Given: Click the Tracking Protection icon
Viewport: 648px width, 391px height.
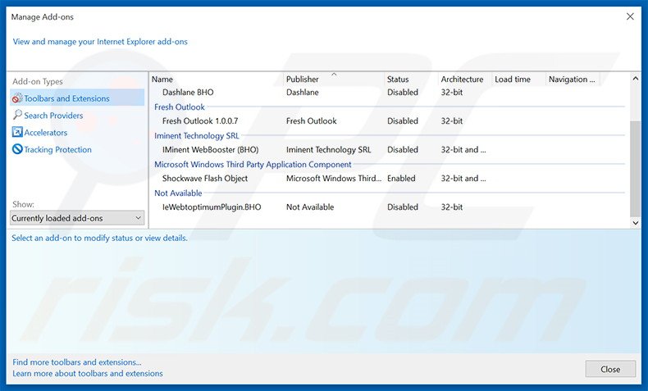Looking at the screenshot, I should click(x=17, y=150).
